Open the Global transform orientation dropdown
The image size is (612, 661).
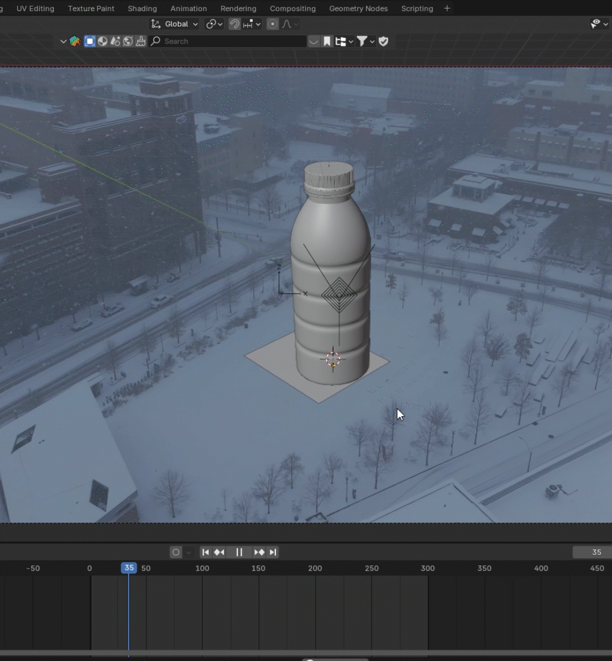coord(174,24)
